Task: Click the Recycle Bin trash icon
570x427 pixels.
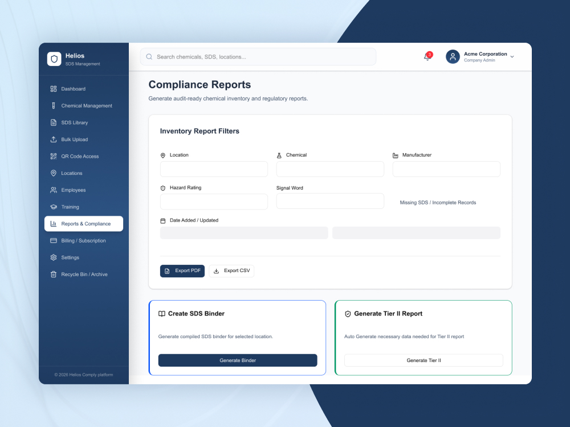Action: (x=54, y=274)
